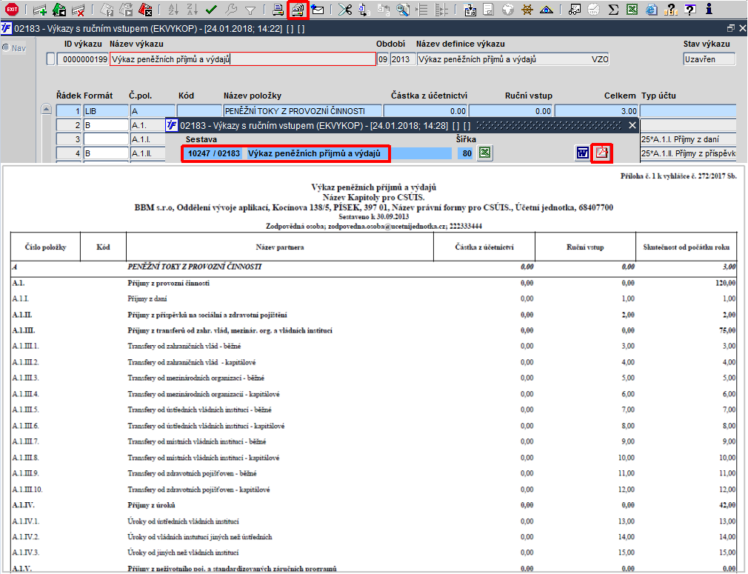Click the Excel export icon in toolbar
The height and width of the screenshot is (574, 748).
(632, 10)
